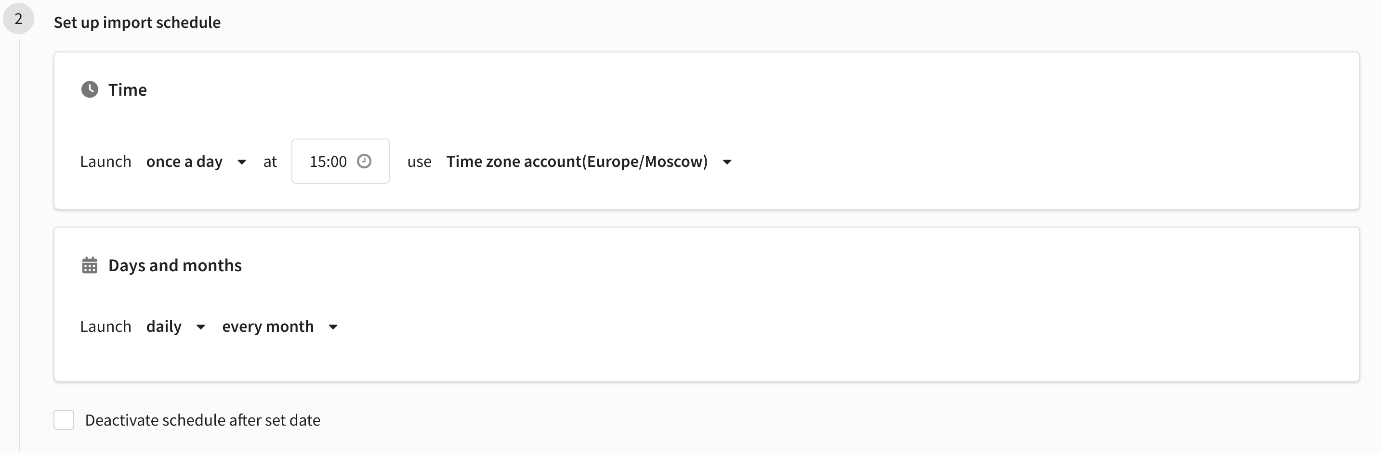
Task: Open the once a day frequency dropdown
Action: (x=196, y=161)
